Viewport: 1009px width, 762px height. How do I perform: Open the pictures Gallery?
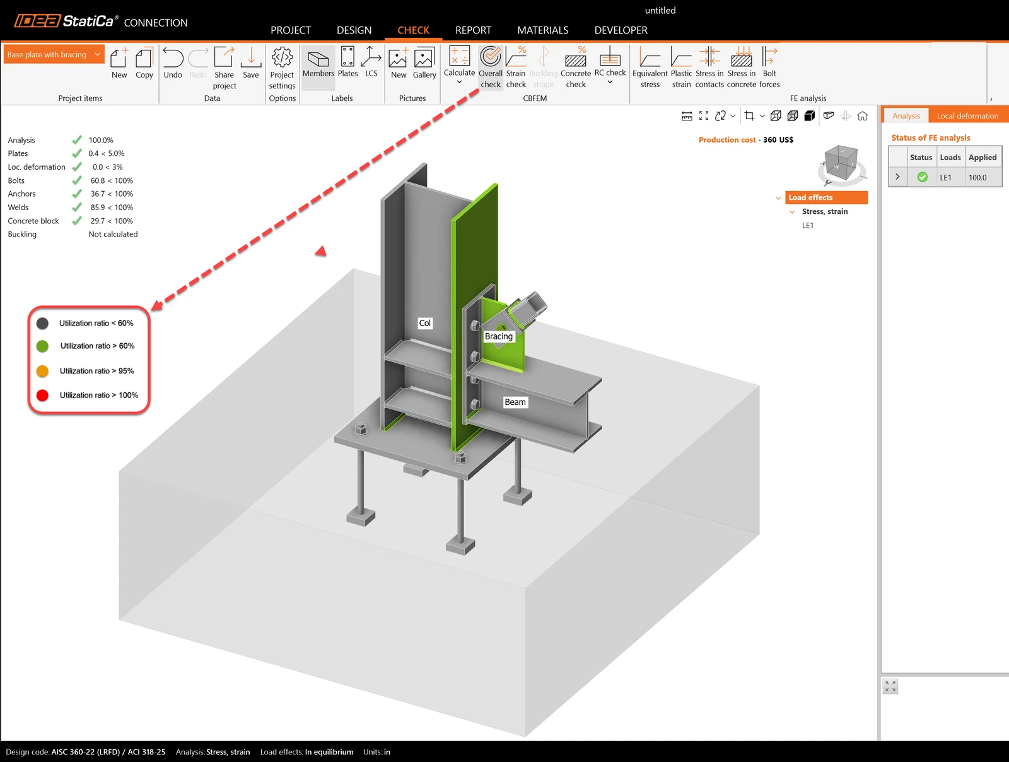pos(424,62)
